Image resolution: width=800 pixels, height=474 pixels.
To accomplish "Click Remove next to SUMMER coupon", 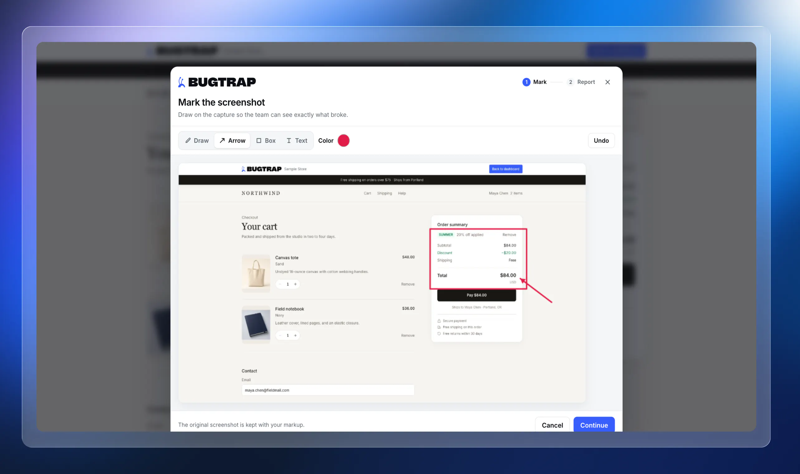I will click(x=509, y=235).
